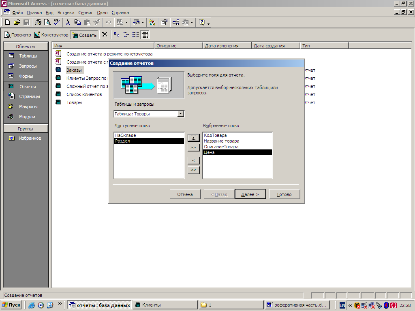This screenshot has height=311, width=415.
Task: Open the Analyze dropdown arrow
Action: click(143, 23)
